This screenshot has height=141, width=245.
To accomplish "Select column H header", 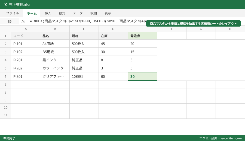I will [x=230, y=29].
